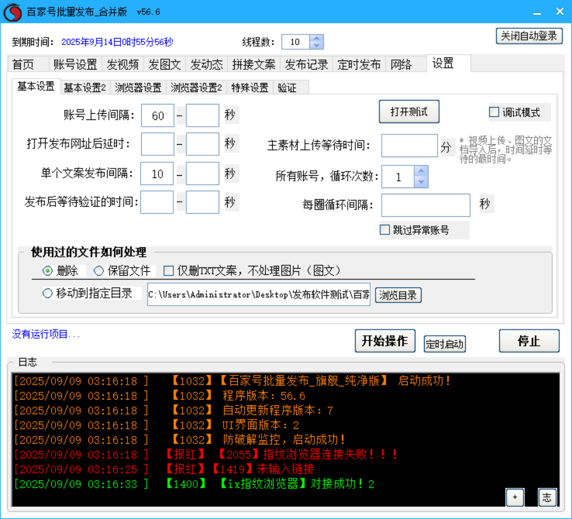The height and width of the screenshot is (519, 572).
Task: Click the '+' icon below the log panel
Action: 515,497
